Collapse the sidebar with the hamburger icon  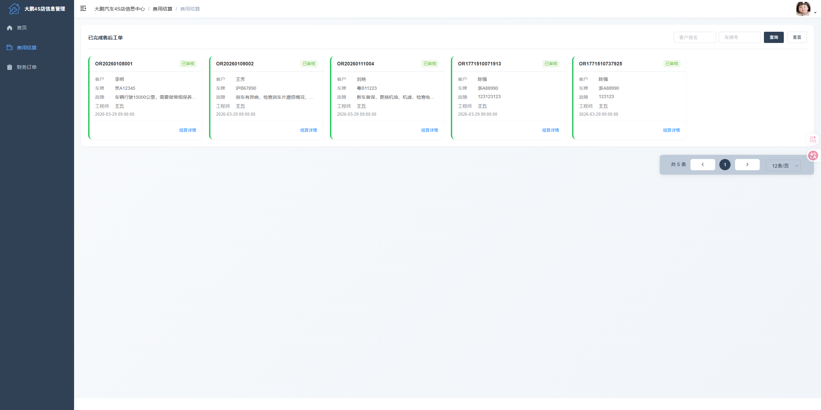click(83, 9)
